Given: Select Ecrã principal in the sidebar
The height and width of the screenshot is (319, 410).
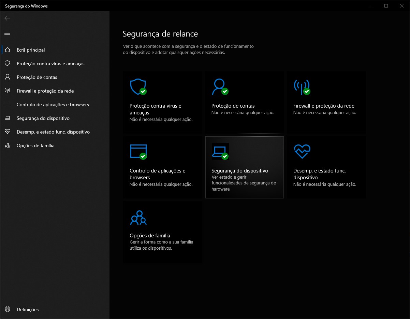Looking at the screenshot, I should [55, 50].
